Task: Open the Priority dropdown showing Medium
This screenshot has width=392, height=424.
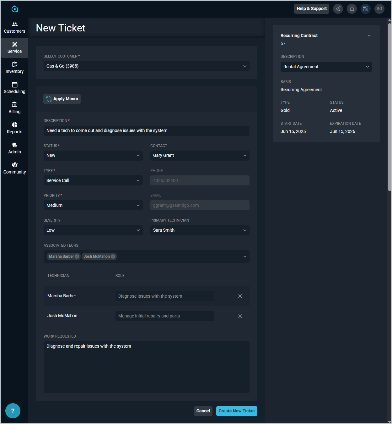Action: click(x=93, y=205)
